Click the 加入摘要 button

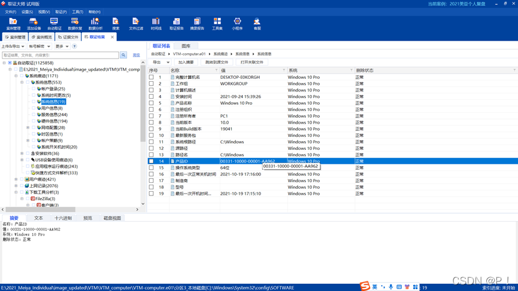click(186, 62)
